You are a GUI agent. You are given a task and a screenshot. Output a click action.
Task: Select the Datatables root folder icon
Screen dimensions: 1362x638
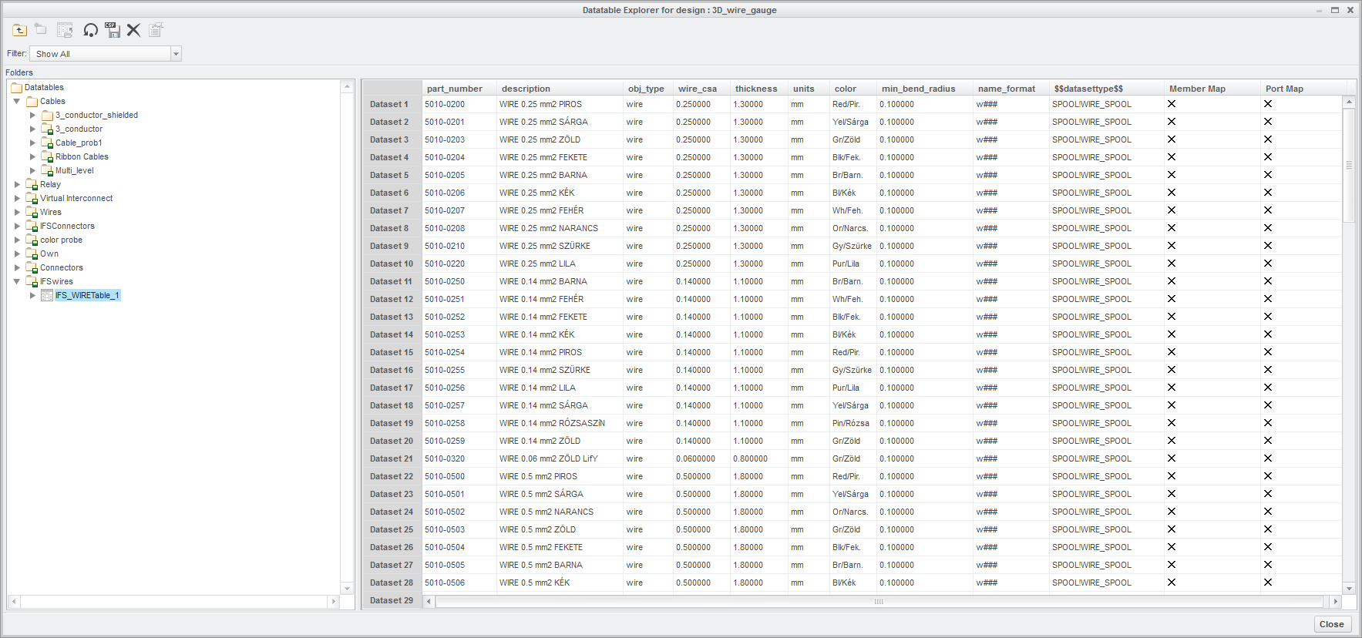click(x=16, y=87)
